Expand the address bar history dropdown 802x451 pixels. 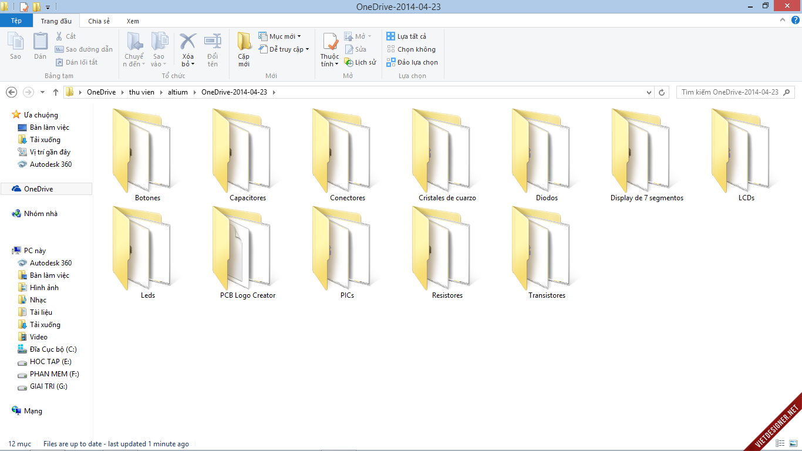649,92
